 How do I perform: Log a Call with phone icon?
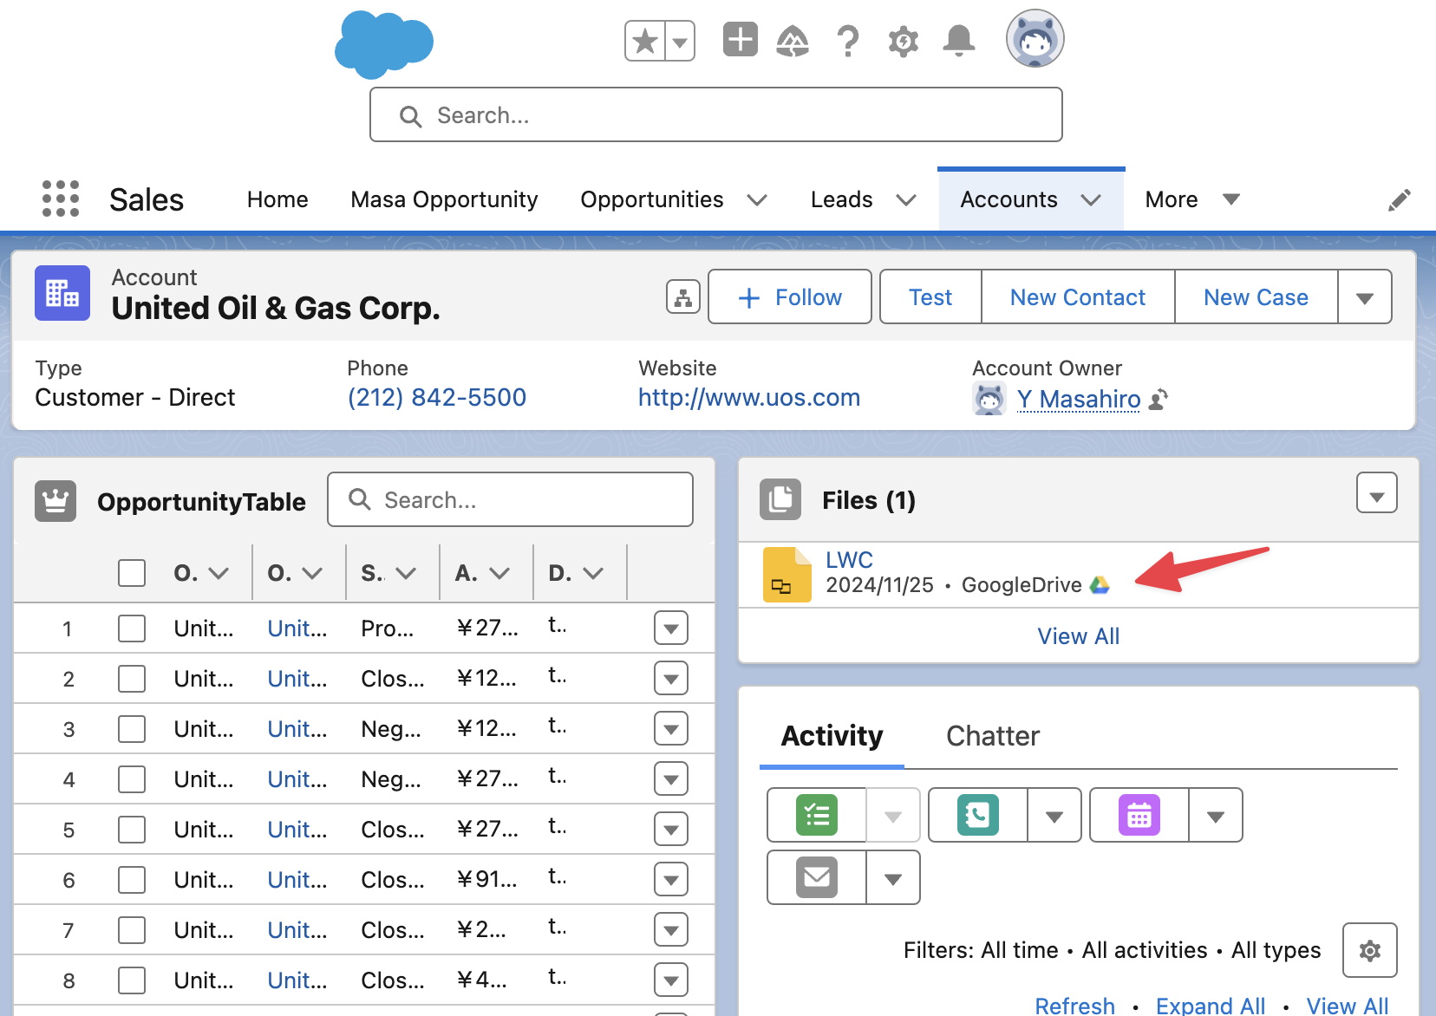978,815
